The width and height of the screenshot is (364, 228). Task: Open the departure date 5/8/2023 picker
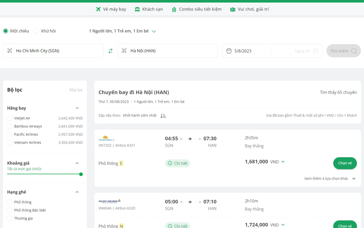click(x=246, y=51)
